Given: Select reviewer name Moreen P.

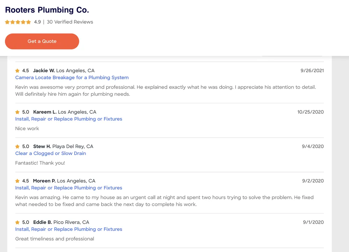Looking at the screenshot, I should tap(44, 181).
